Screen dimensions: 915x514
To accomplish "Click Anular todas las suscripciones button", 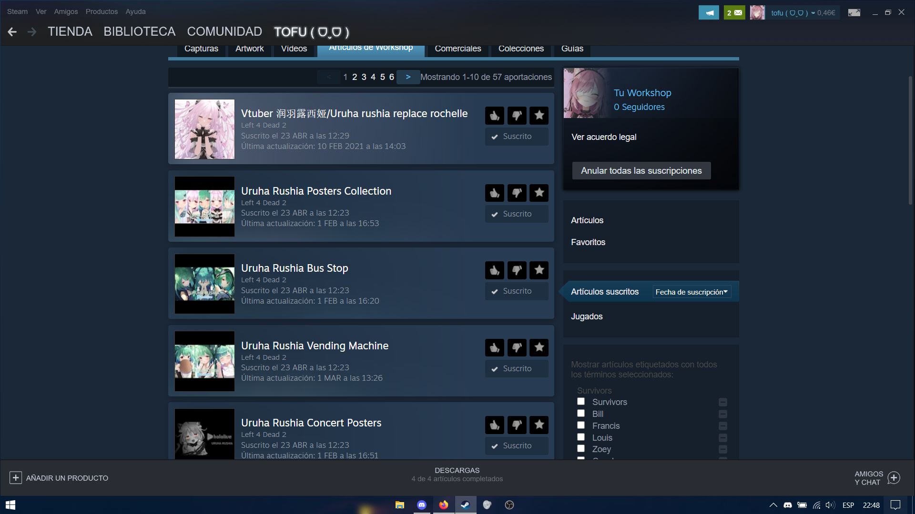I will (x=641, y=170).
